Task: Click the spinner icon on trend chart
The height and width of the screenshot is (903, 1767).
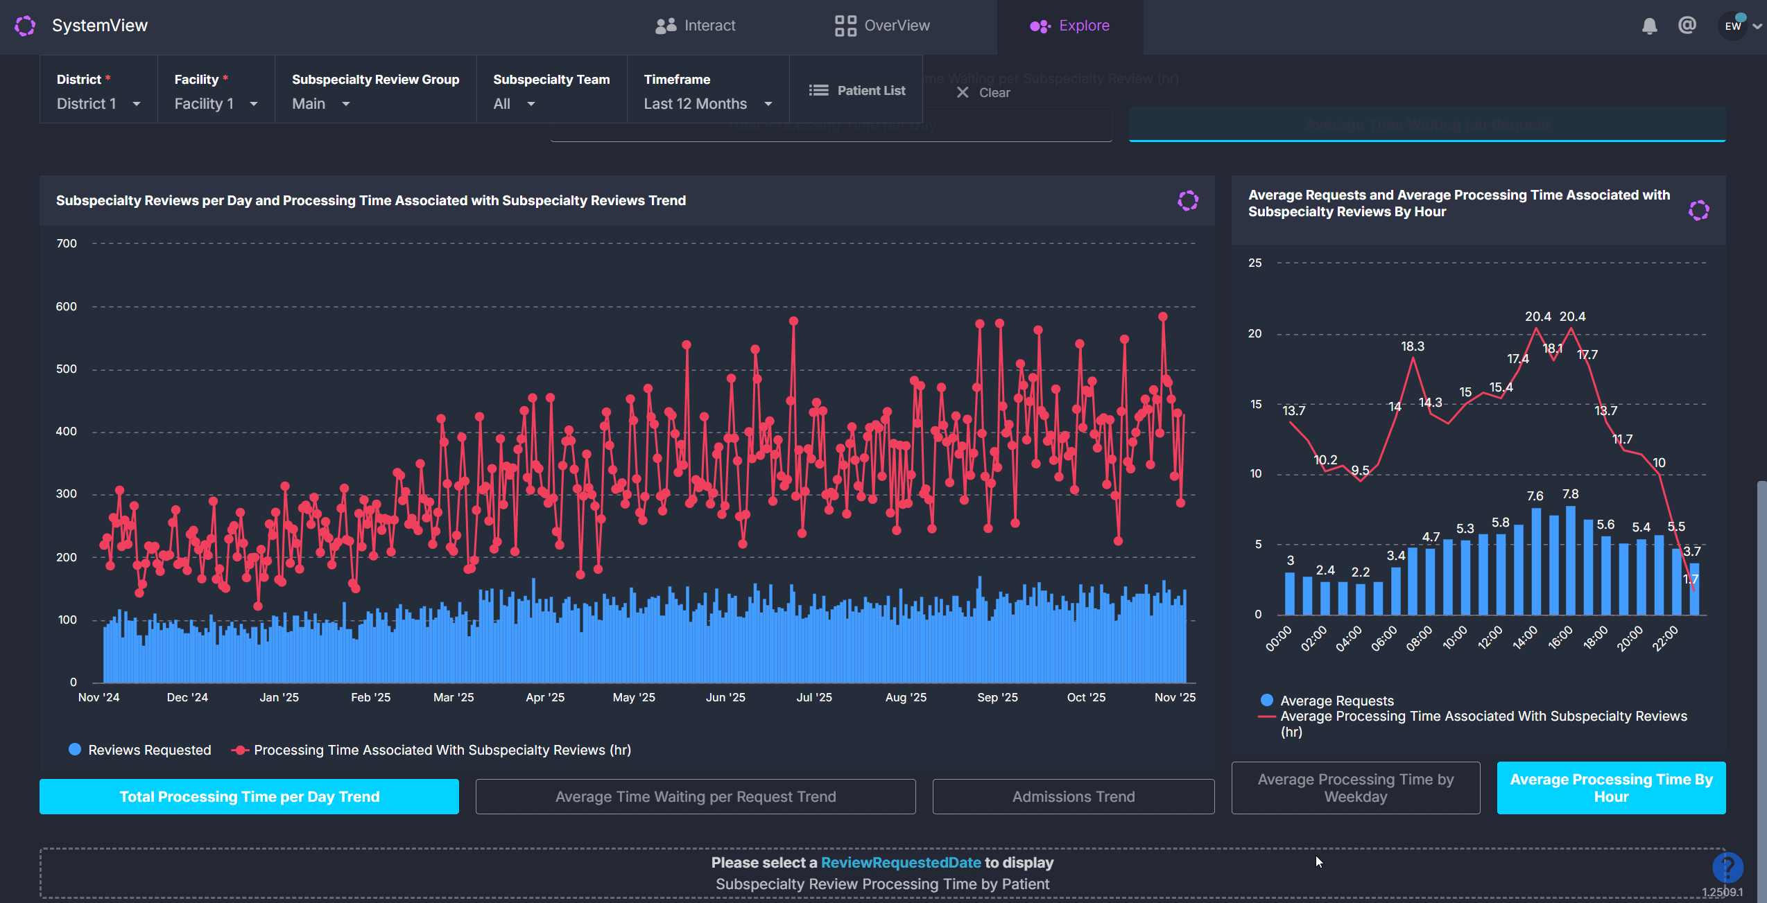Action: click(1187, 201)
